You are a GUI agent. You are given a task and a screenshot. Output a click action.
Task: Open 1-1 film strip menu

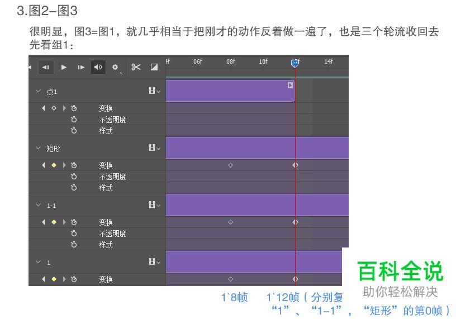(154, 205)
